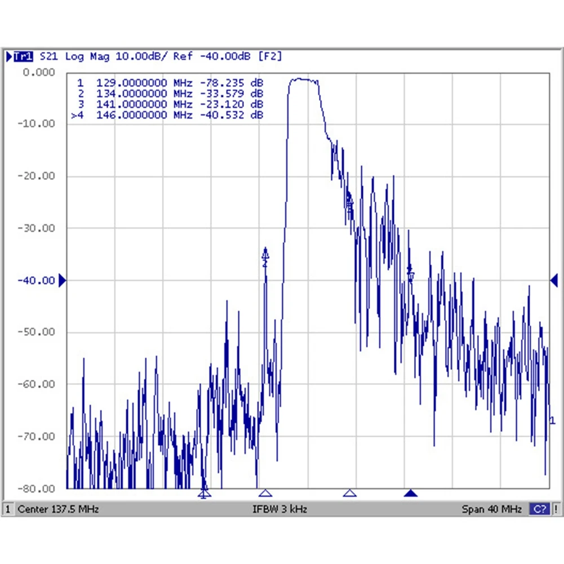Image resolution: width=564 pixels, height=564 pixels.
Task: Click the right-edge reference arrow marker
Action: pyautogui.click(x=554, y=280)
